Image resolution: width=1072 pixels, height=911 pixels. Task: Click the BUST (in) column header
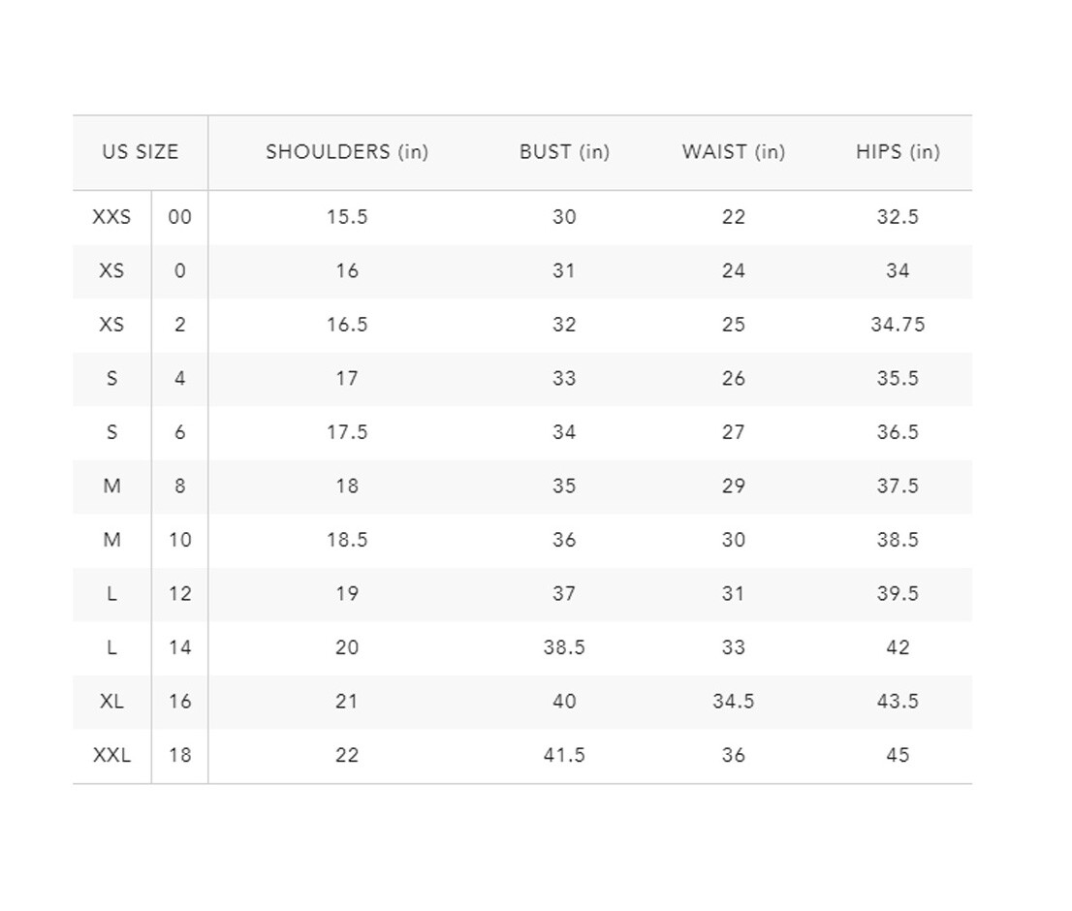click(x=564, y=152)
